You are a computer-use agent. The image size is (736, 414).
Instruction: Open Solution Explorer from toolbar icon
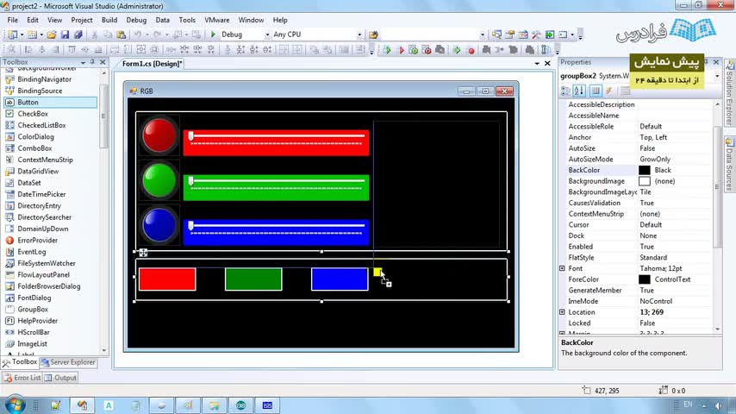pos(496,34)
